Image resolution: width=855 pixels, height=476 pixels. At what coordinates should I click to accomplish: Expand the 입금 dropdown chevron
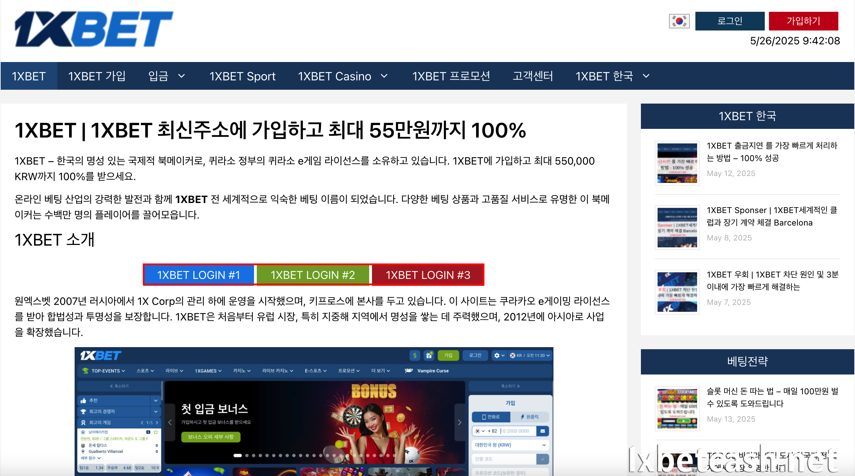point(181,76)
